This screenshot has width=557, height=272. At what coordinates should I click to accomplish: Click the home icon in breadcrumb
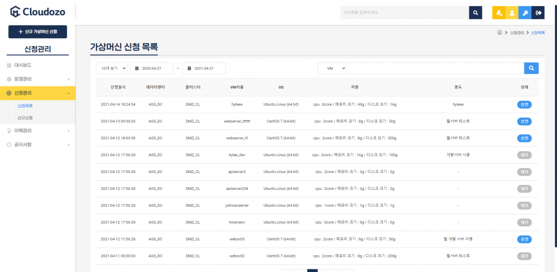click(x=499, y=33)
